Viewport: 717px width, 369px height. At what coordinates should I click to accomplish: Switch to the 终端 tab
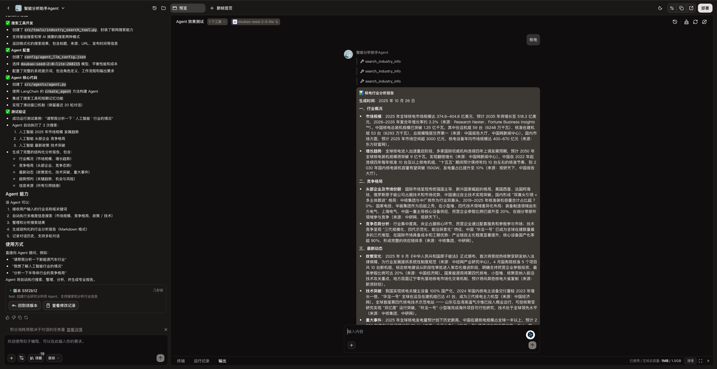pyautogui.click(x=181, y=361)
